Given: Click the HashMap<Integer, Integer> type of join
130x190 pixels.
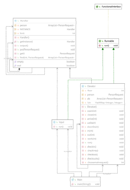Looking at the screenshot, I should (109, 103).
